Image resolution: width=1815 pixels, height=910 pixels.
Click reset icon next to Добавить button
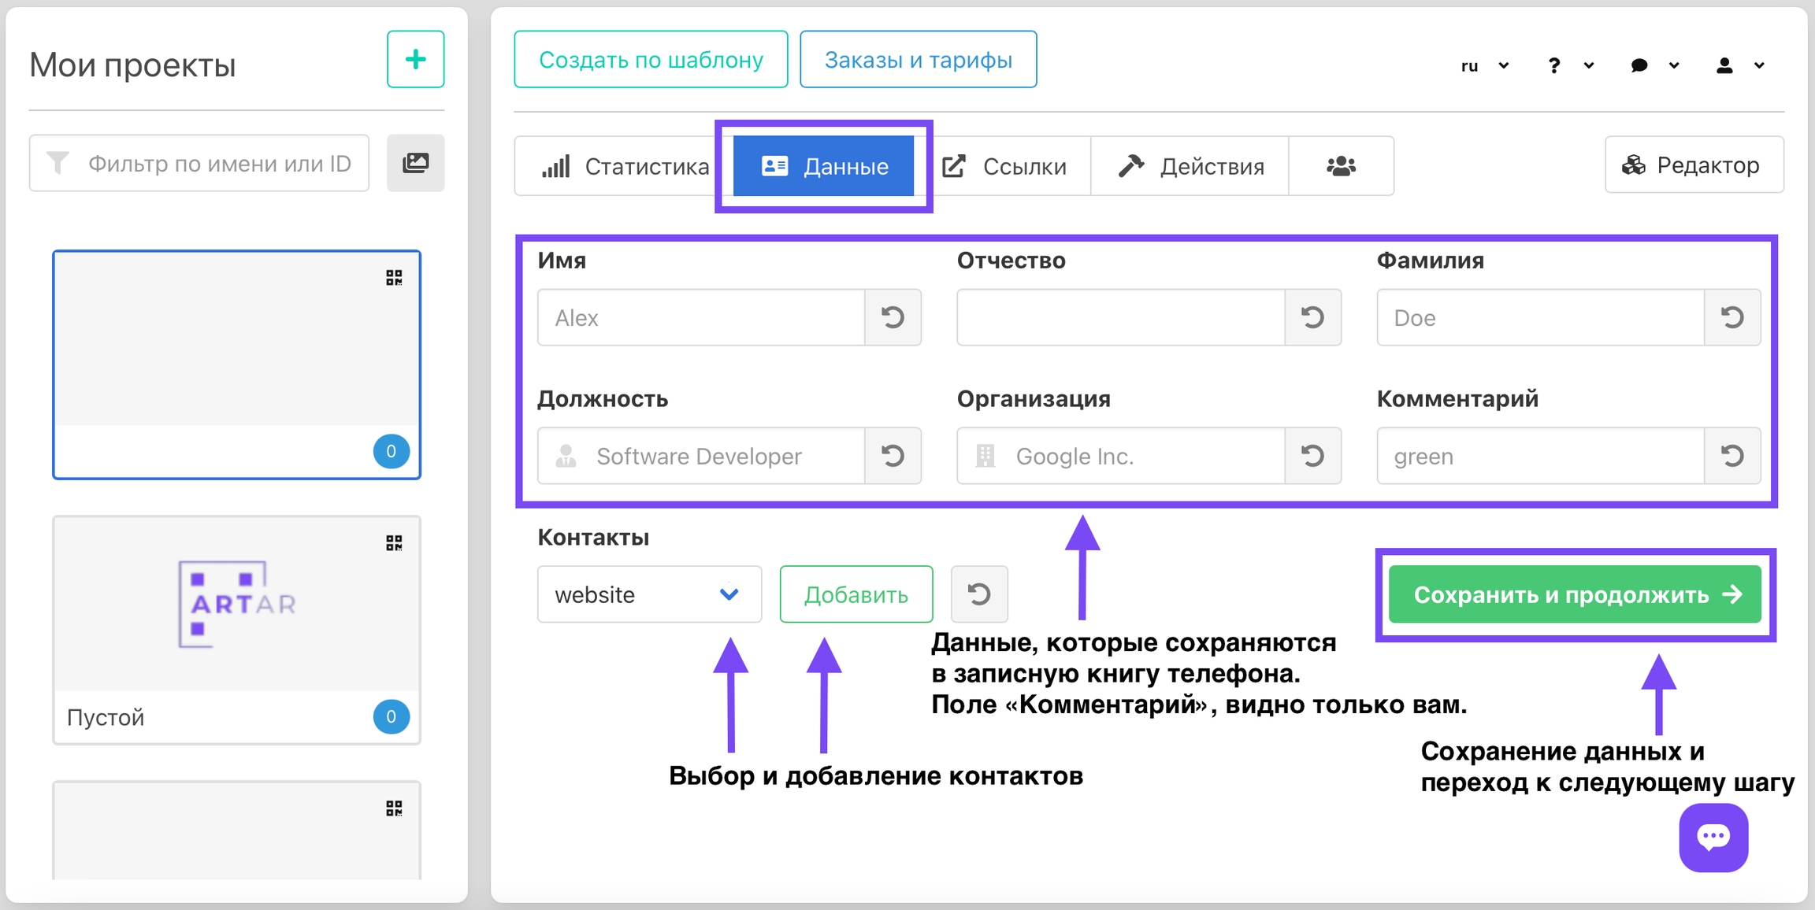pyautogui.click(x=978, y=594)
